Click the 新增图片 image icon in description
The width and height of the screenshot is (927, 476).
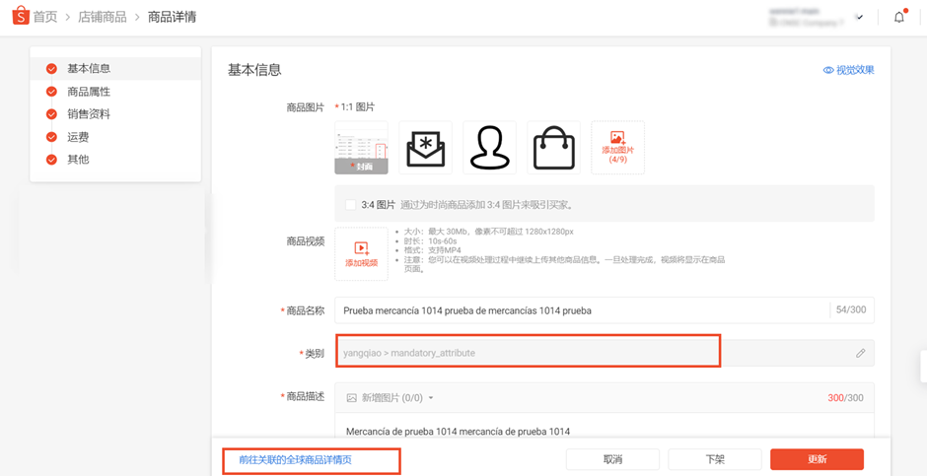352,398
